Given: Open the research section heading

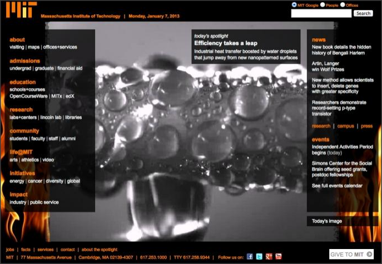Looking at the screenshot, I should pos(21,110).
